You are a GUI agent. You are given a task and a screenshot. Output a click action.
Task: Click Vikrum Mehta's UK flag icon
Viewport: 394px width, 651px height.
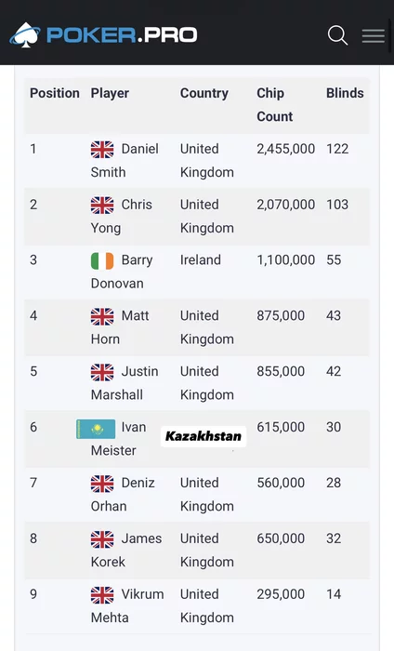(102, 595)
